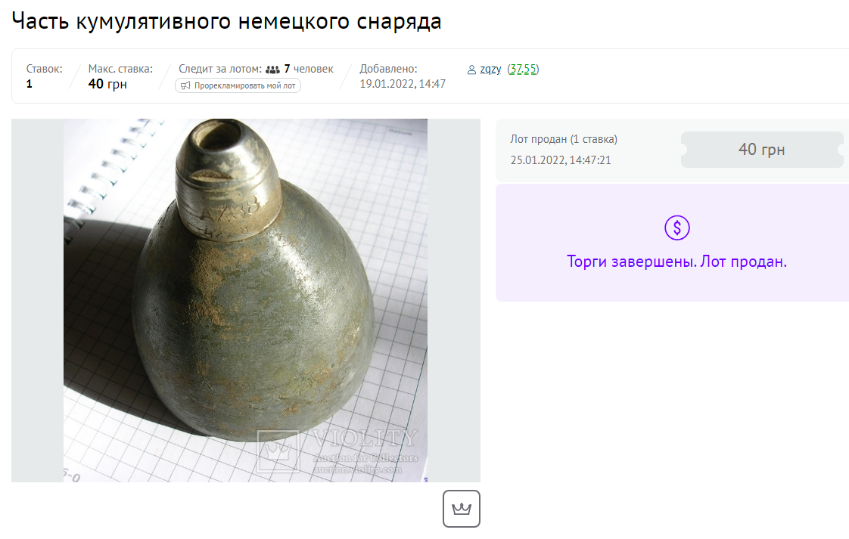Viewport: 849px width, 539px height.
Task: Click the Торги завершены. Лот продан. message
Action: 676,262
